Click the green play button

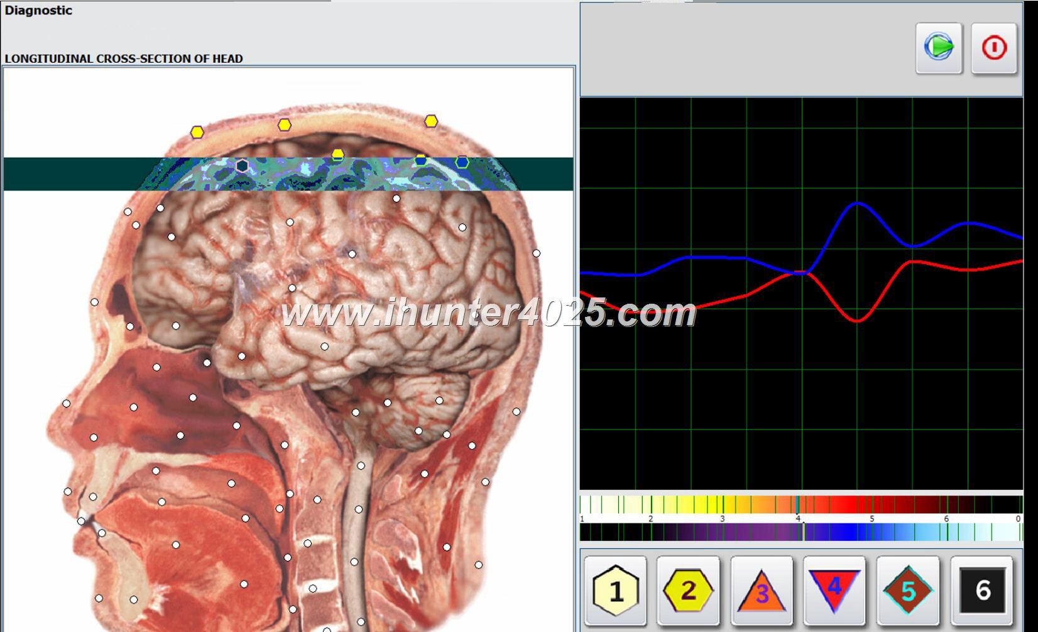pyautogui.click(x=938, y=48)
